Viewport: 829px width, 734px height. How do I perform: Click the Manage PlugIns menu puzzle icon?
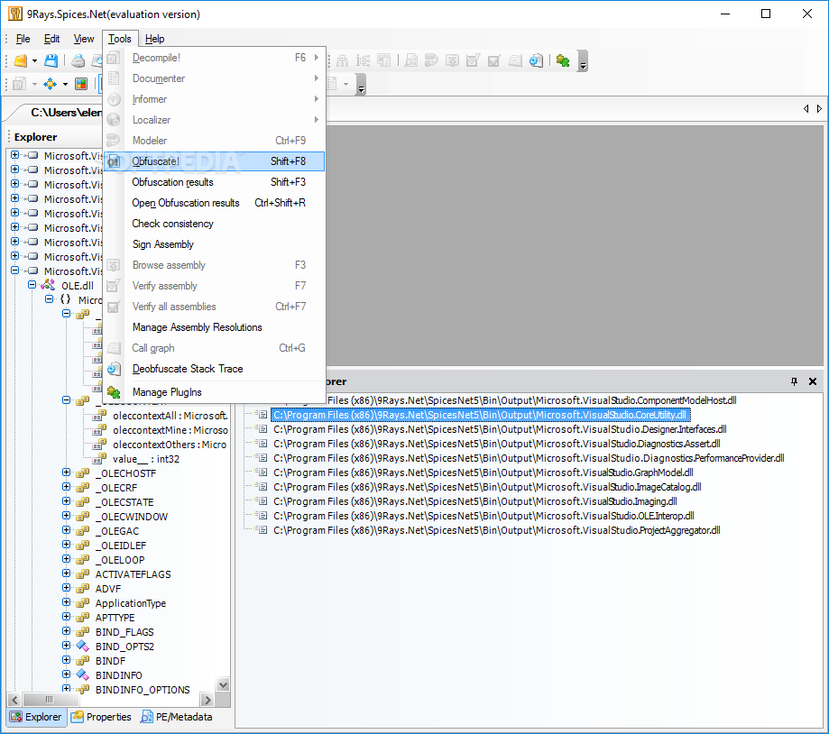coord(114,392)
